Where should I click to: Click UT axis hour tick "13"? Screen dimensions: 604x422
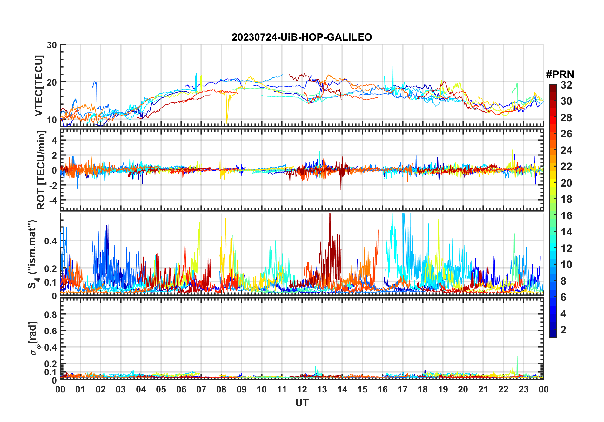[322, 389]
